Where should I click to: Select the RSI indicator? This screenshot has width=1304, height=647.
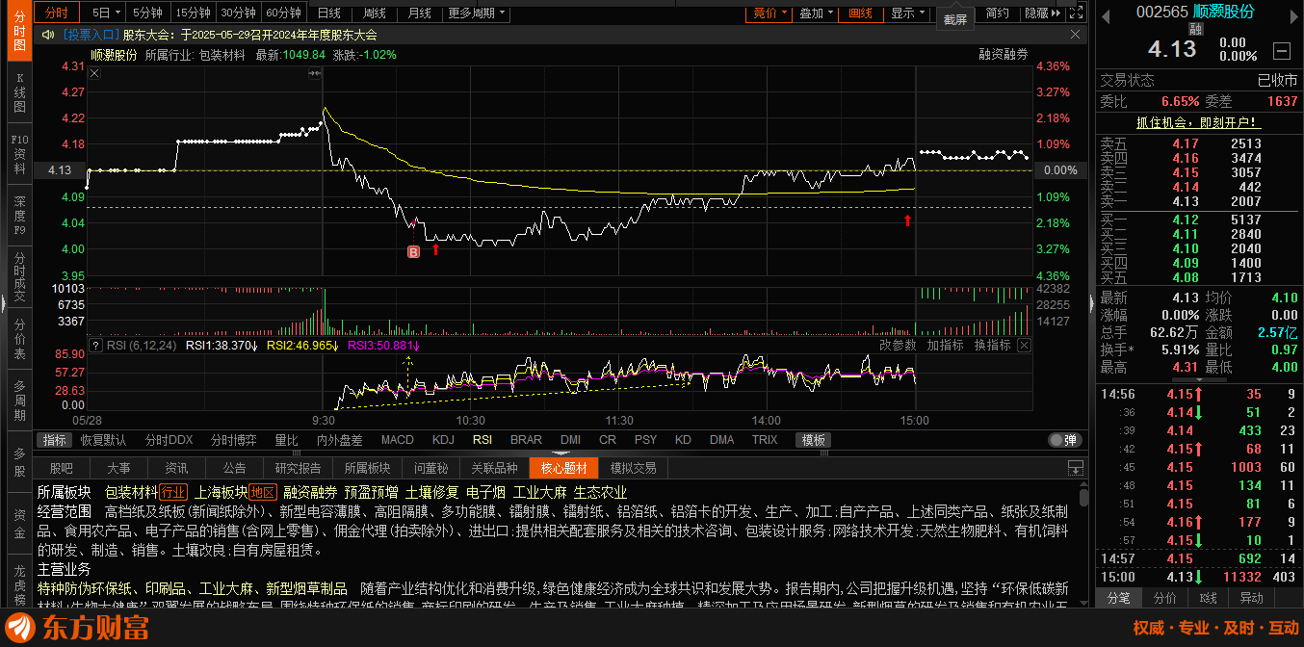[482, 440]
